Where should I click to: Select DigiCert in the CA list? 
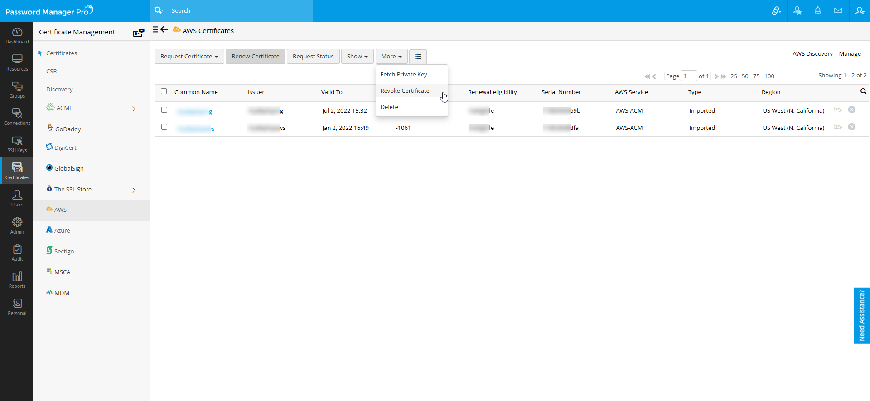coord(65,148)
